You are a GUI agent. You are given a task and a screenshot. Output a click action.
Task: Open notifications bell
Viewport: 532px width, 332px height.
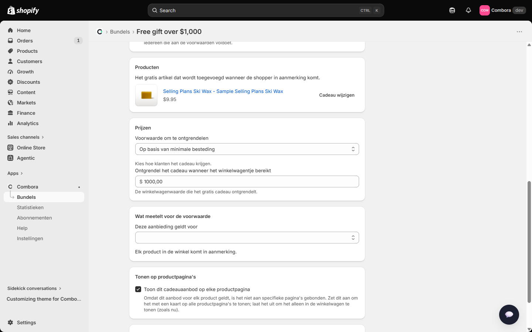(468, 10)
